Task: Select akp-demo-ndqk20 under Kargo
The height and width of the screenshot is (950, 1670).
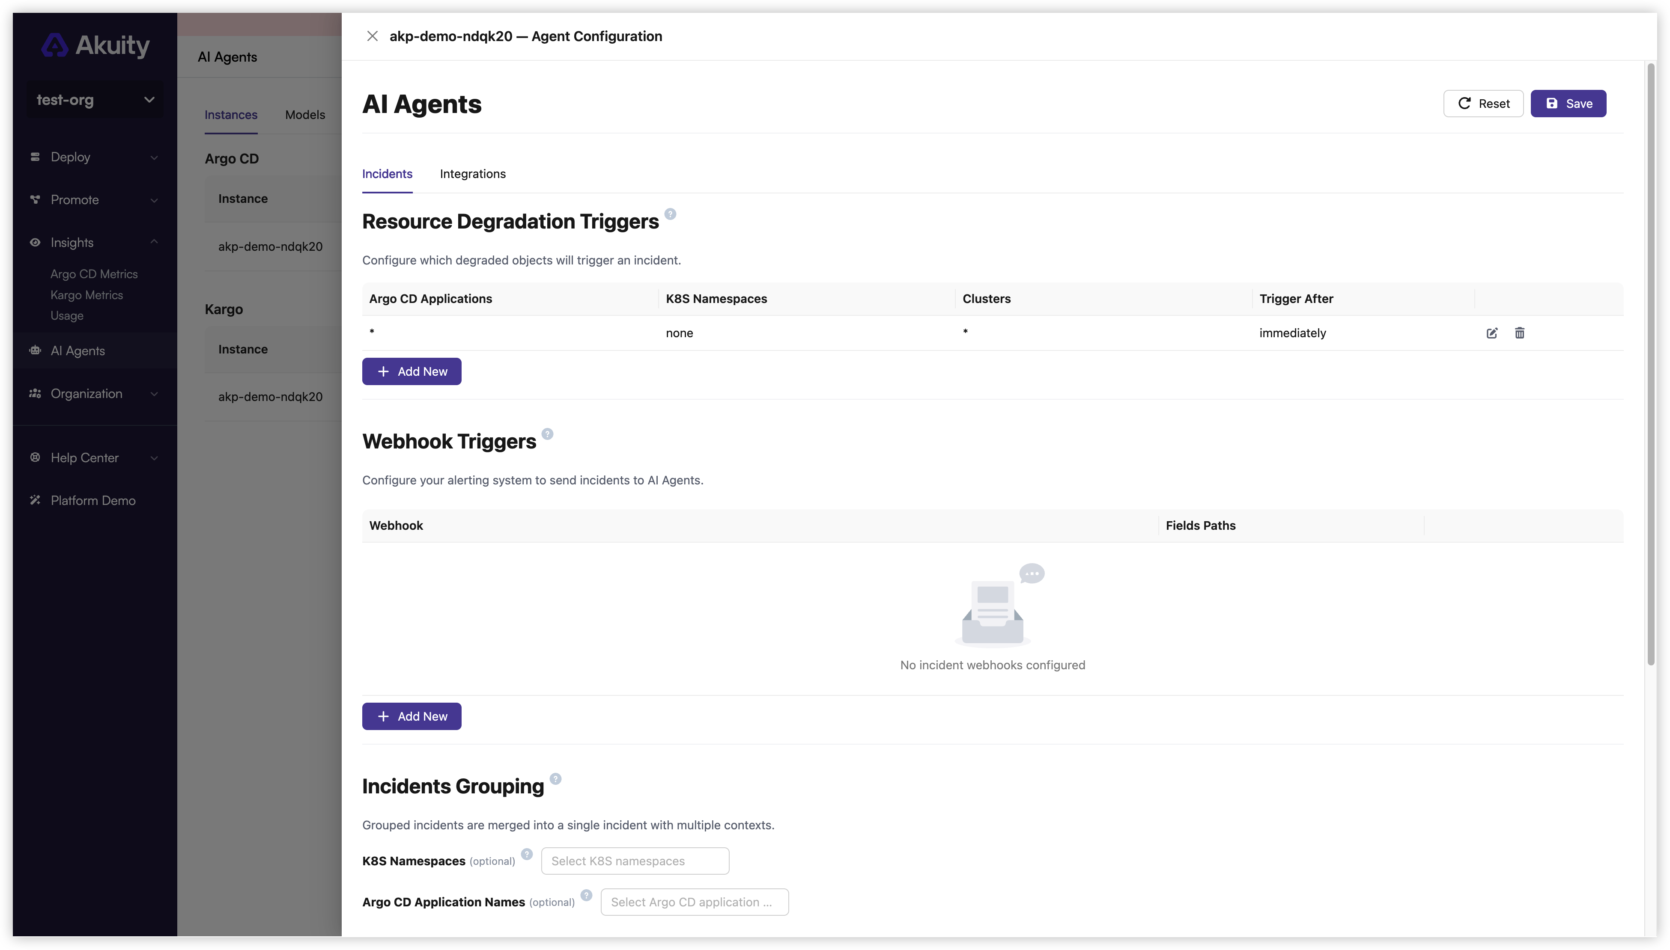Action: 270,397
